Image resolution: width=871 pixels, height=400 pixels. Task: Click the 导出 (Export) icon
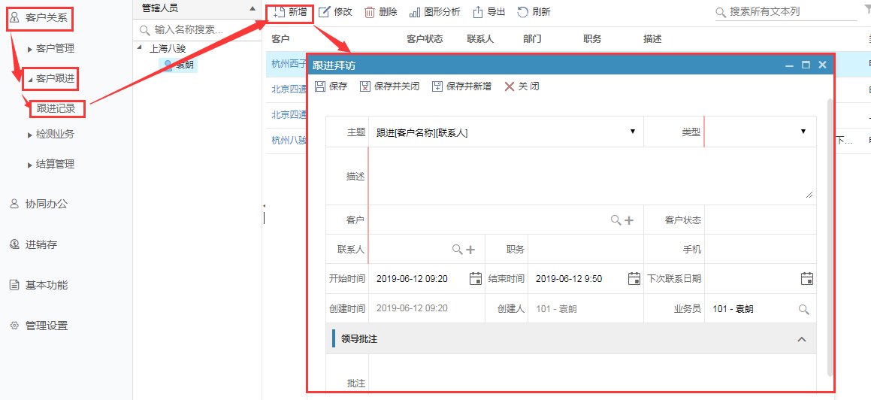[x=477, y=12]
